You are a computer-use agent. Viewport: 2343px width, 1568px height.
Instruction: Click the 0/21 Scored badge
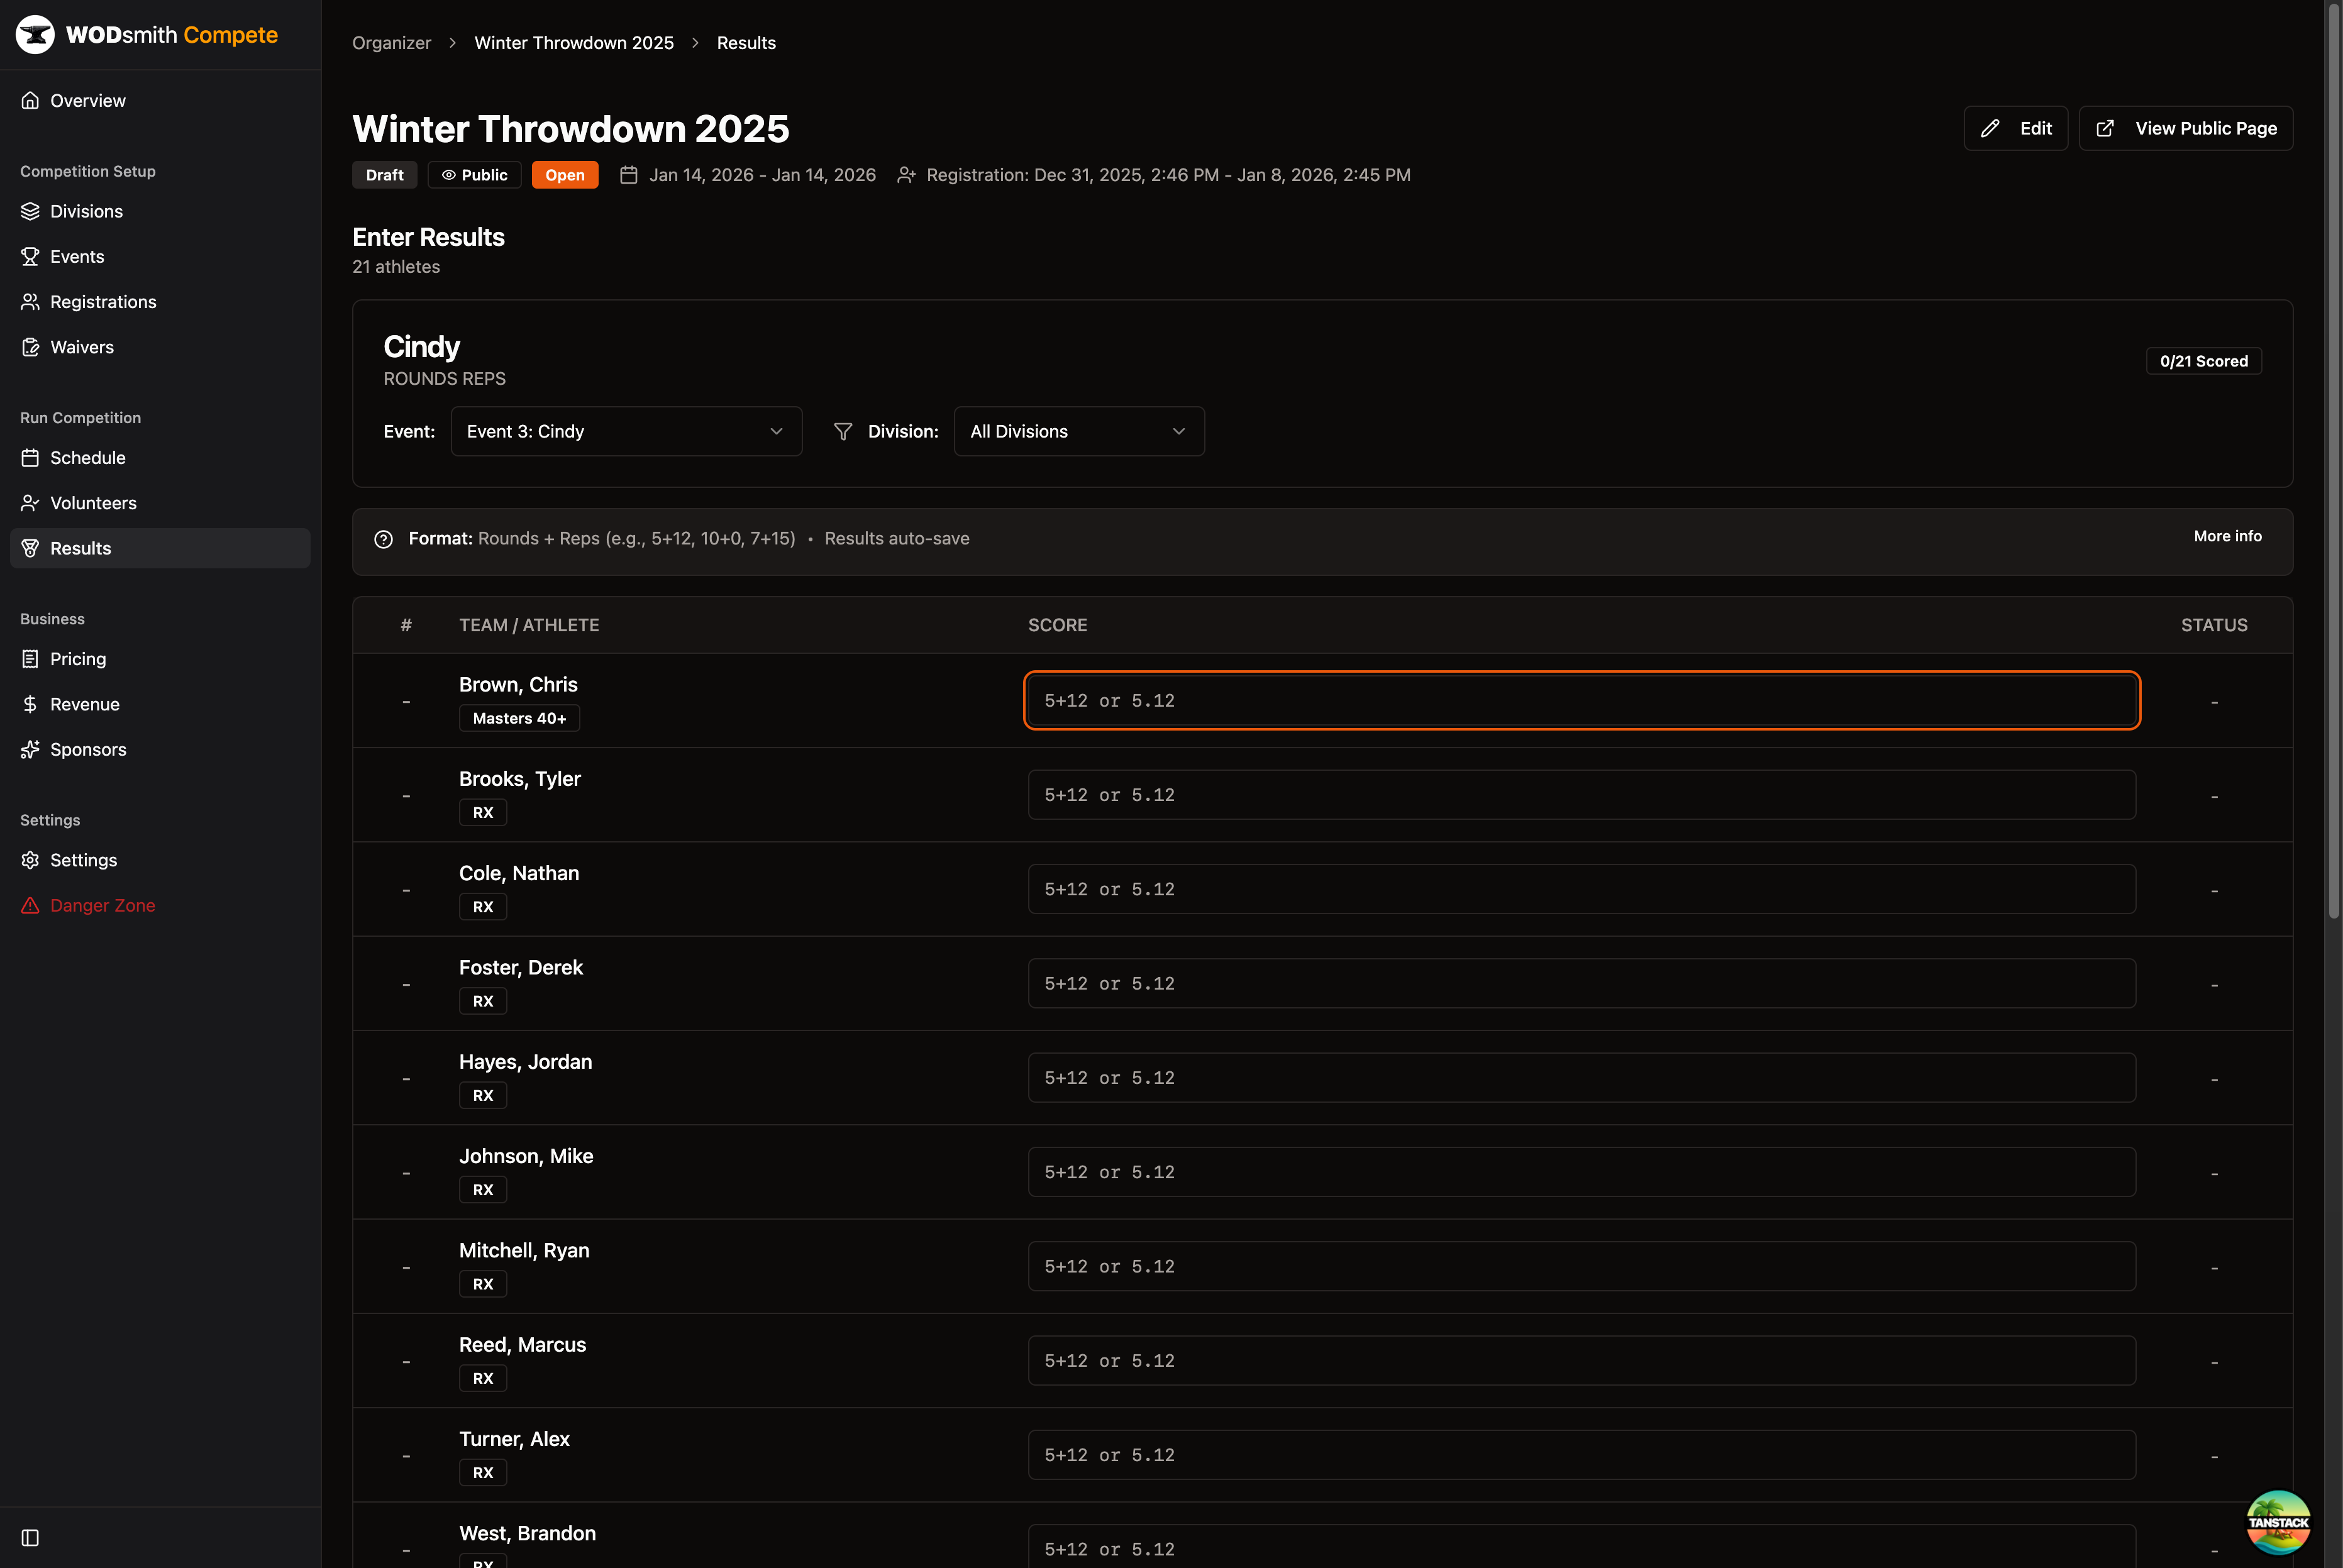[2203, 361]
